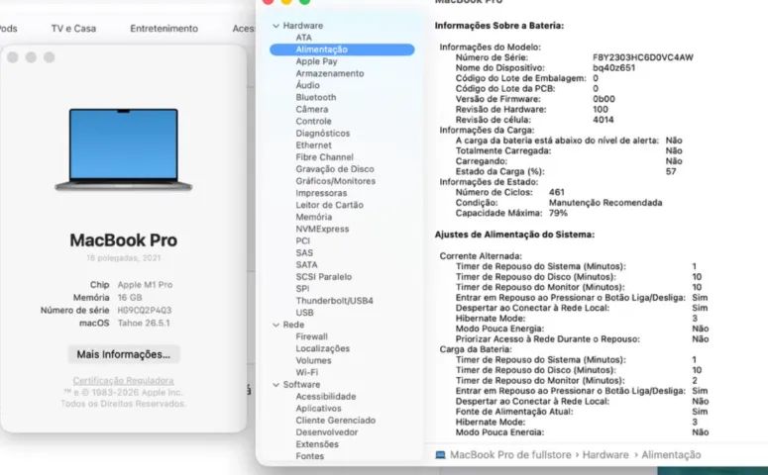Open SCSI Paralelo entry

tap(324, 277)
